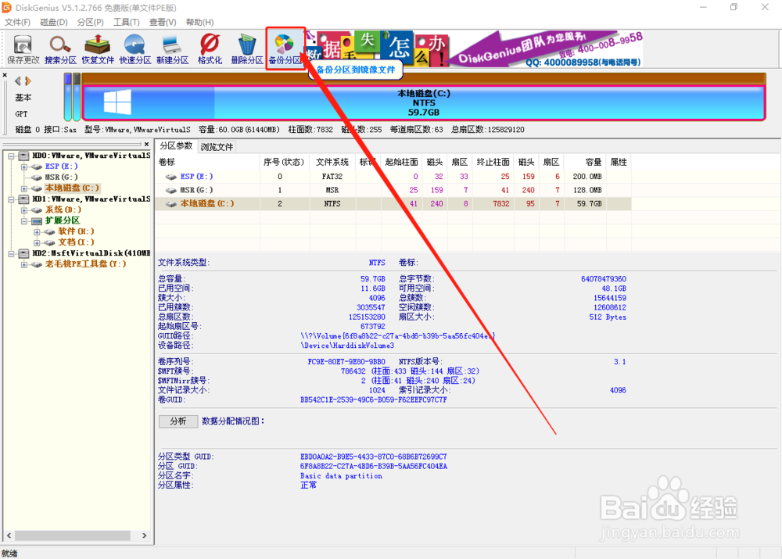Select the MSR (G:) row in partition table

pos(393,190)
